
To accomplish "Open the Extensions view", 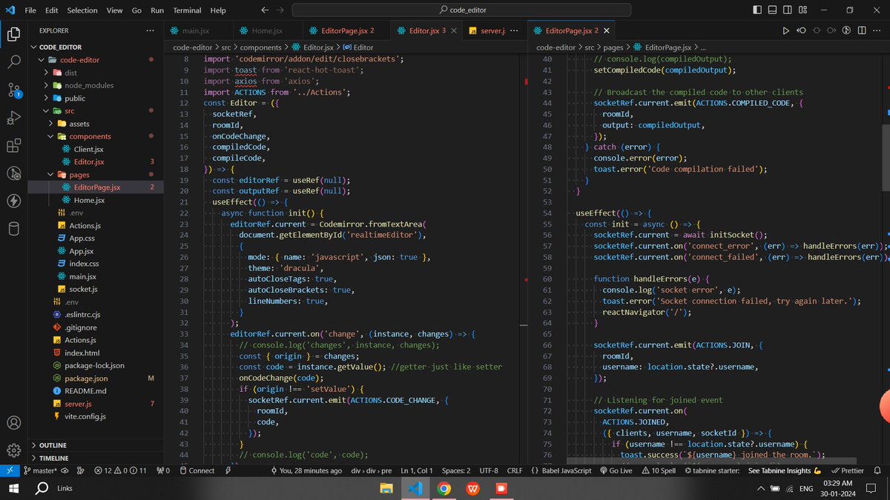I will [x=13, y=145].
